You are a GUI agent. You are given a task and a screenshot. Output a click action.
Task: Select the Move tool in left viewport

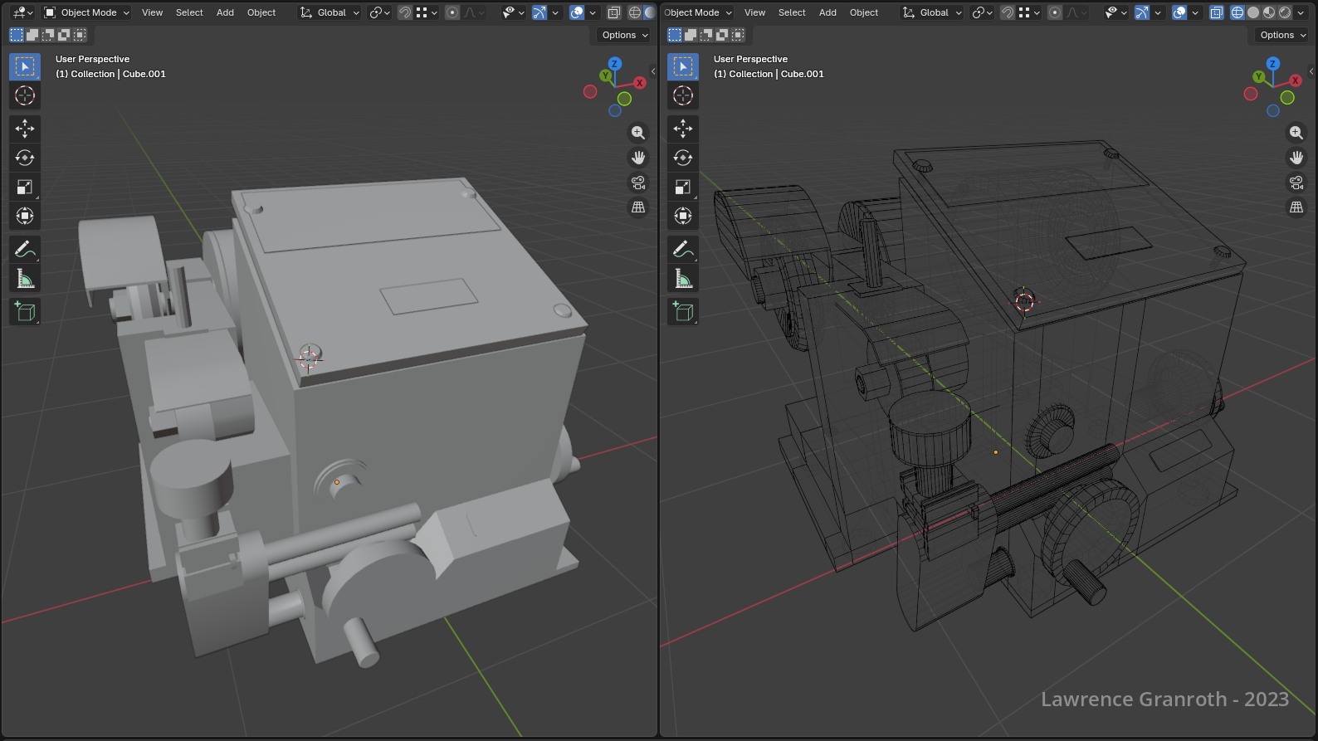tap(25, 129)
